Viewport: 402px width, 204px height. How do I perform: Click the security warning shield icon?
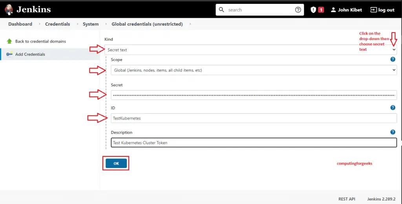point(313,10)
